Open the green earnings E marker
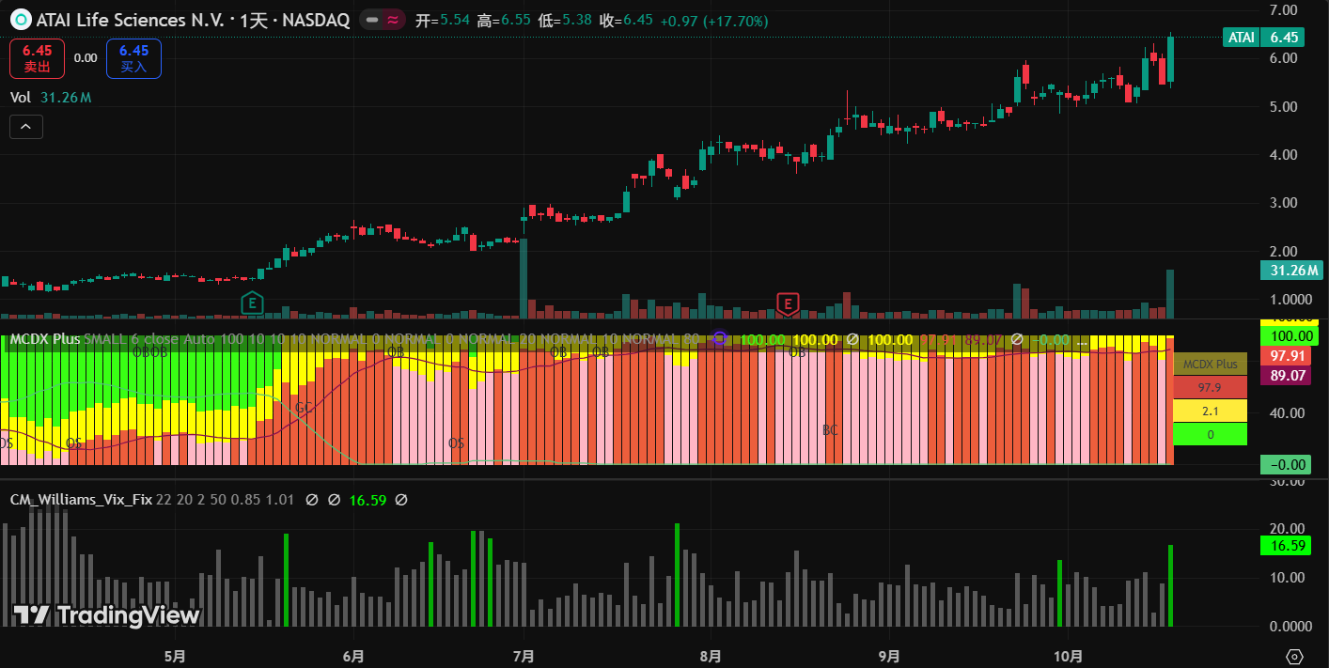Viewport: 1329px width, 668px height. pos(251,303)
